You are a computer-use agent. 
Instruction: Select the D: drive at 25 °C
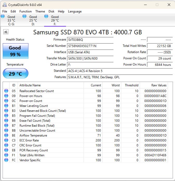33,20
